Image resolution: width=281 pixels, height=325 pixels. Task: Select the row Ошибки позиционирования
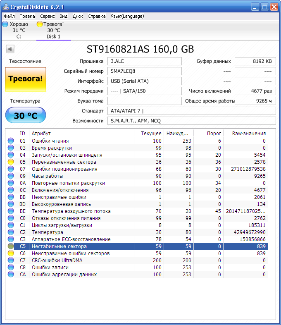tap(137, 169)
